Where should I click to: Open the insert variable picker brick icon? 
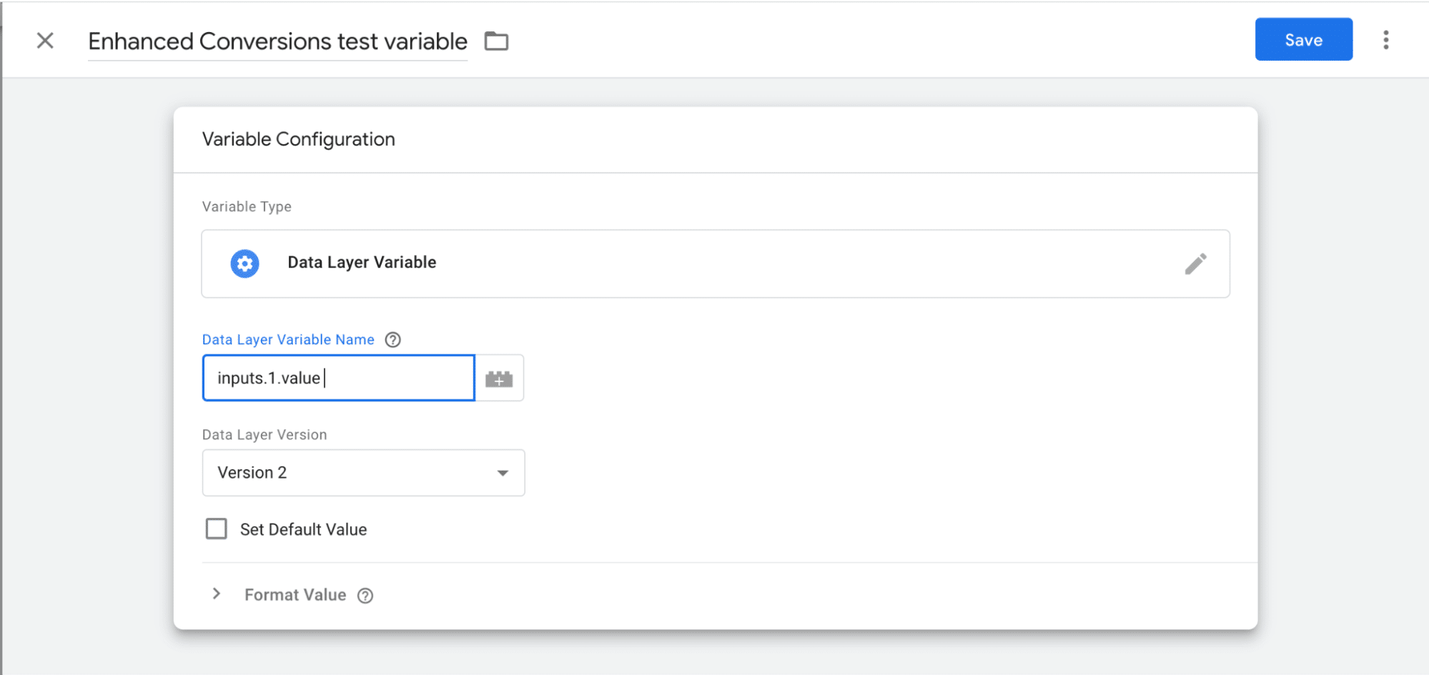499,379
